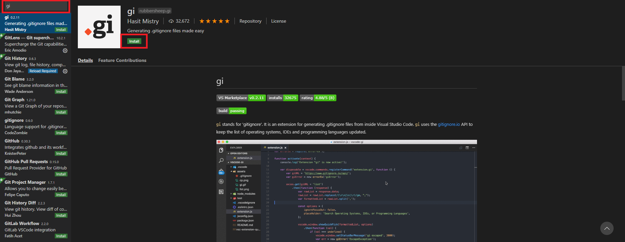Open the License link
Image resolution: width=625 pixels, height=242 pixels.
(x=279, y=21)
